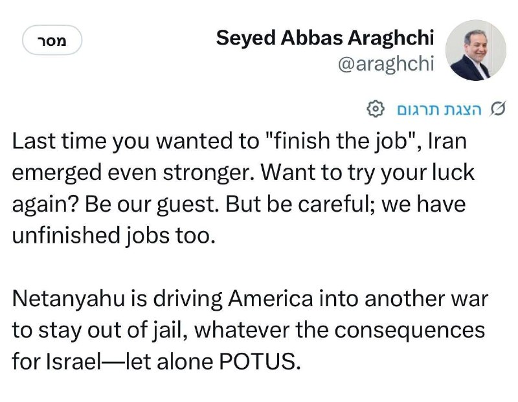Viewport: 518px width, 402px height.
Task: Click the Hebrew "מסר" pill button
Action: click(52, 40)
